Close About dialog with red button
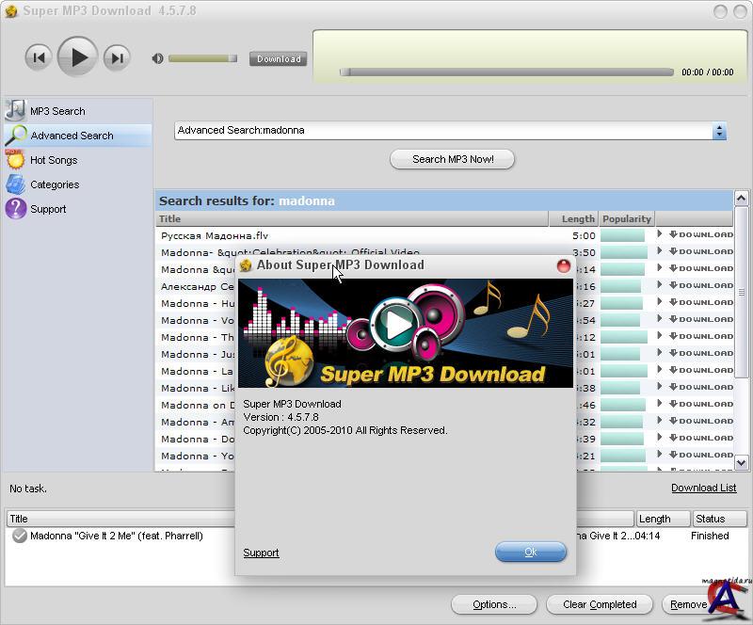This screenshot has height=625, width=753. 564,265
